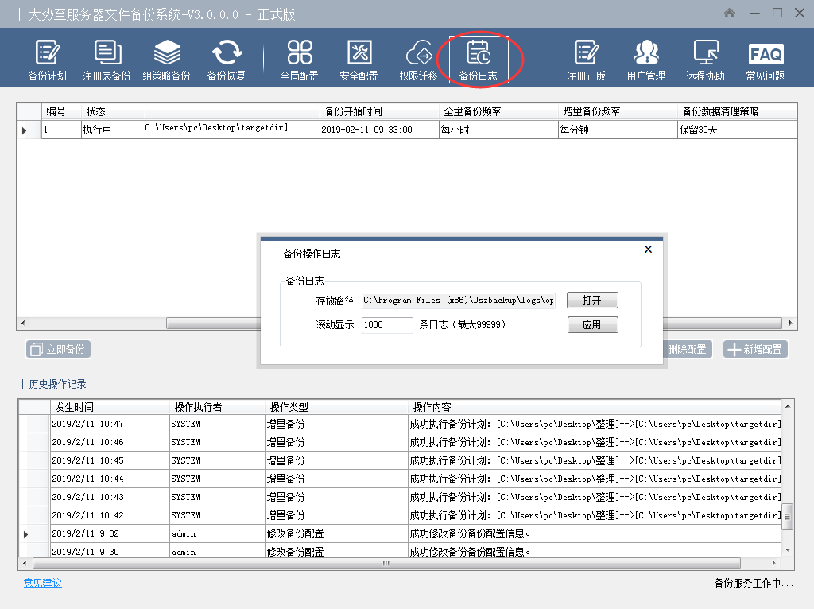The height and width of the screenshot is (609, 814).
Task: Open 注册正版 license registration
Action: pos(586,60)
